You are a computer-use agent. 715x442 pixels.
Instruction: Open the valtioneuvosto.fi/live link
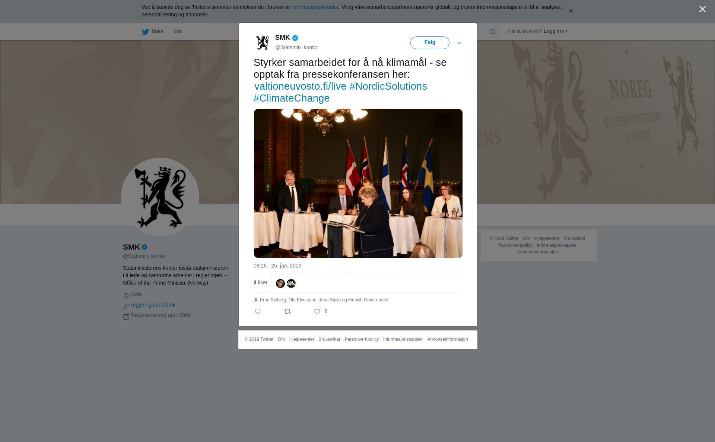click(301, 86)
